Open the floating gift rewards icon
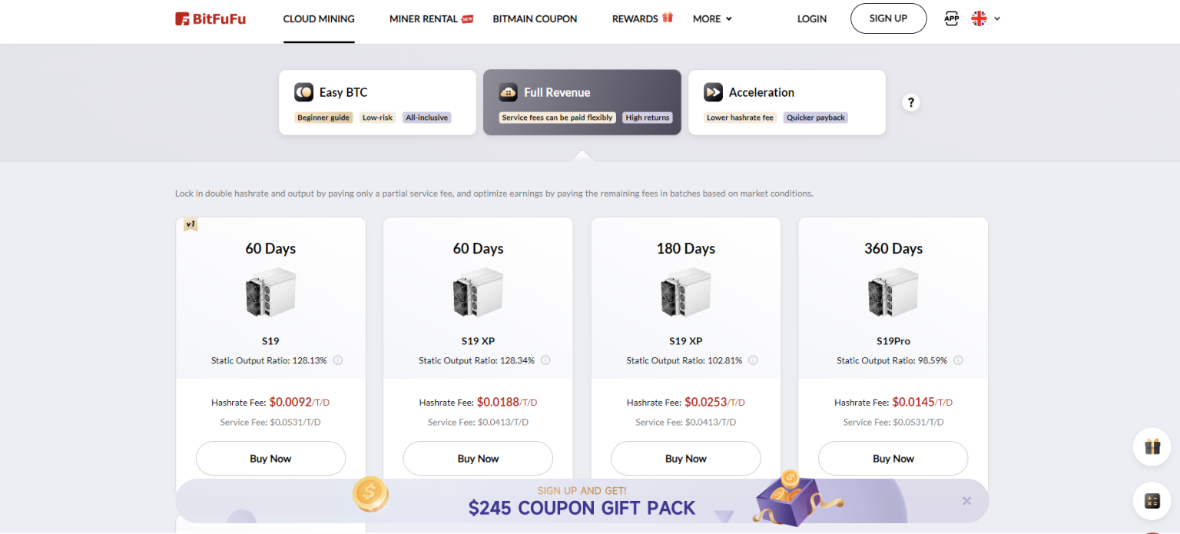Image resolution: width=1180 pixels, height=534 pixels. click(1152, 446)
